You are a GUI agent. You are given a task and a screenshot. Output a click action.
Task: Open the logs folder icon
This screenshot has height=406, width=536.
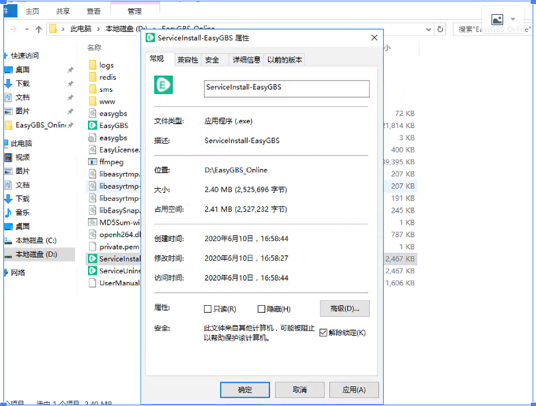click(92, 65)
